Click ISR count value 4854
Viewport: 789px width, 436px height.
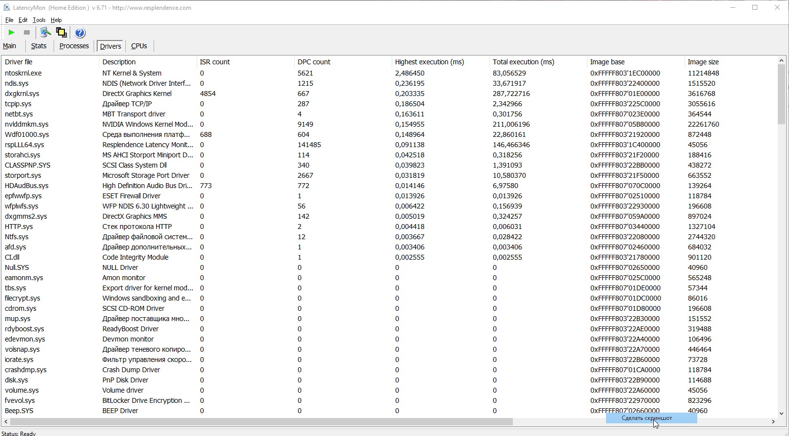click(208, 94)
